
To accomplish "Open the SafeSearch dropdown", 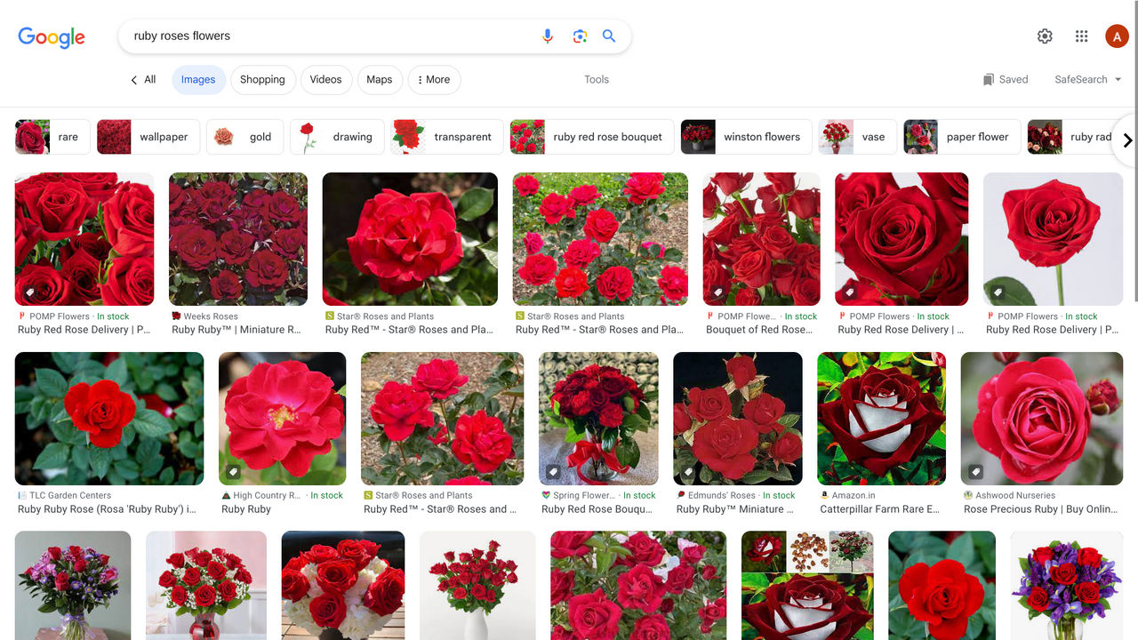I will pos(1086,79).
